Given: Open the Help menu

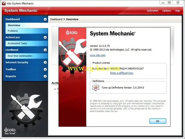Looking at the screenshot, I should (177, 10).
